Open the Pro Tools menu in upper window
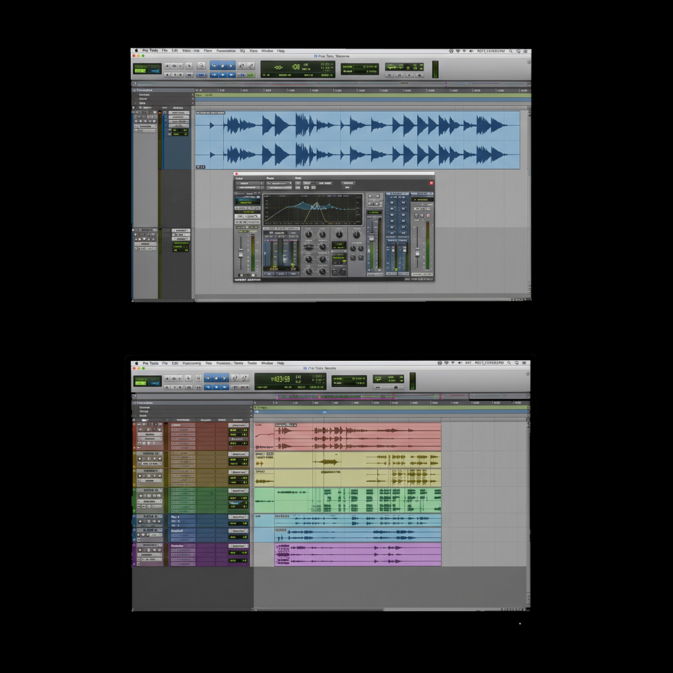 pos(151,51)
